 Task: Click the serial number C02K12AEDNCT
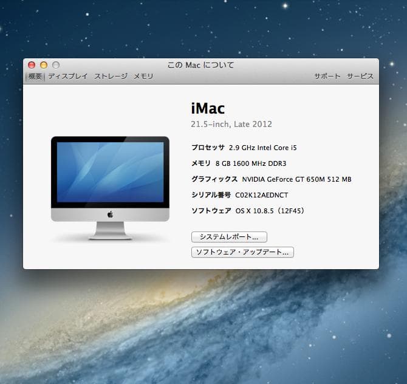(261, 195)
